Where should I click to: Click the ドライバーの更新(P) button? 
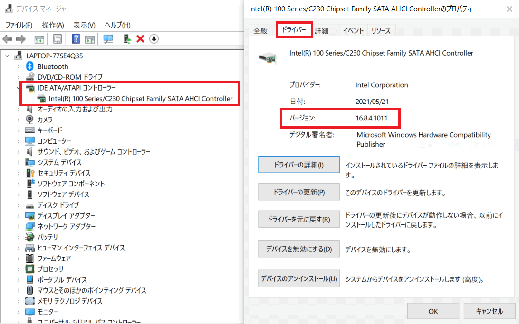pyautogui.click(x=299, y=192)
